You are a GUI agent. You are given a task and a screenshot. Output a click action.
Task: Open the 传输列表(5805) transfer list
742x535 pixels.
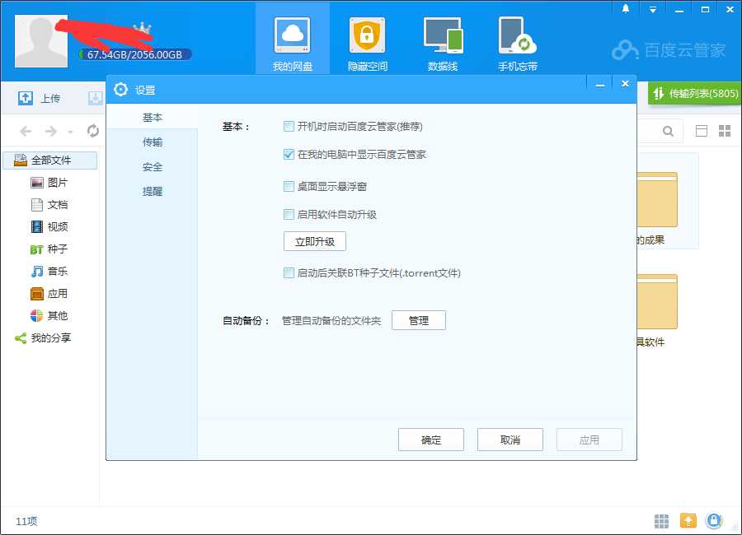click(694, 93)
